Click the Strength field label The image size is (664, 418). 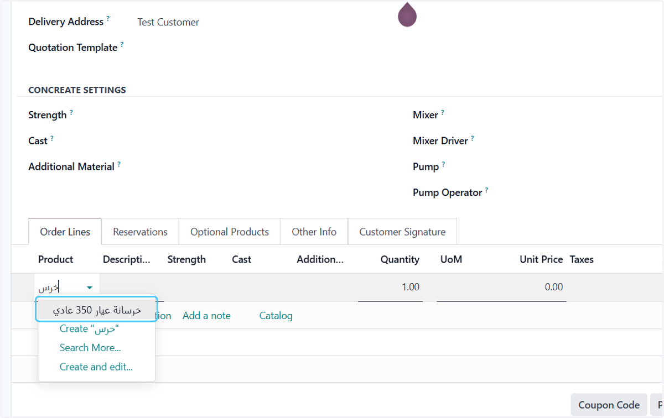click(47, 115)
